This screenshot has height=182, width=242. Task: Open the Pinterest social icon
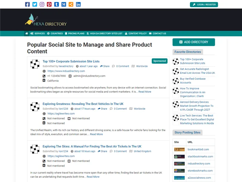click(x=49, y=4)
